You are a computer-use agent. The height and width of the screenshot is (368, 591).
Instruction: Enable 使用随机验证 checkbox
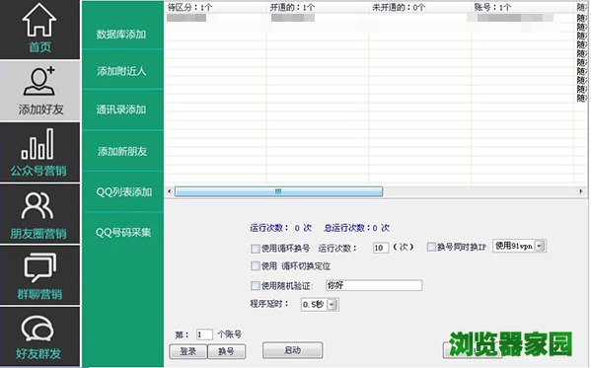coord(256,285)
